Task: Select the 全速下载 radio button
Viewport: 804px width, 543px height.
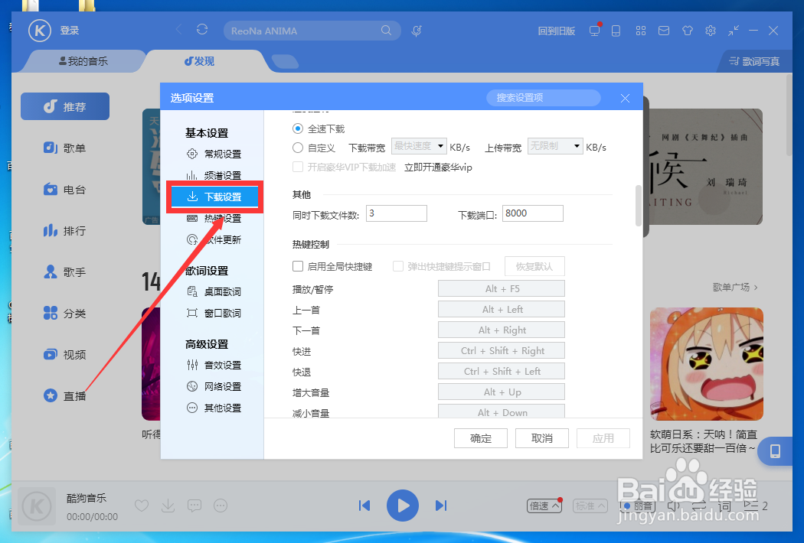Action: pyautogui.click(x=297, y=128)
